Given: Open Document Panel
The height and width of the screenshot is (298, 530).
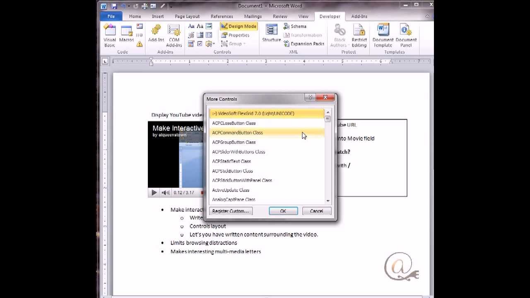Looking at the screenshot, I should [x=406, y=36].
